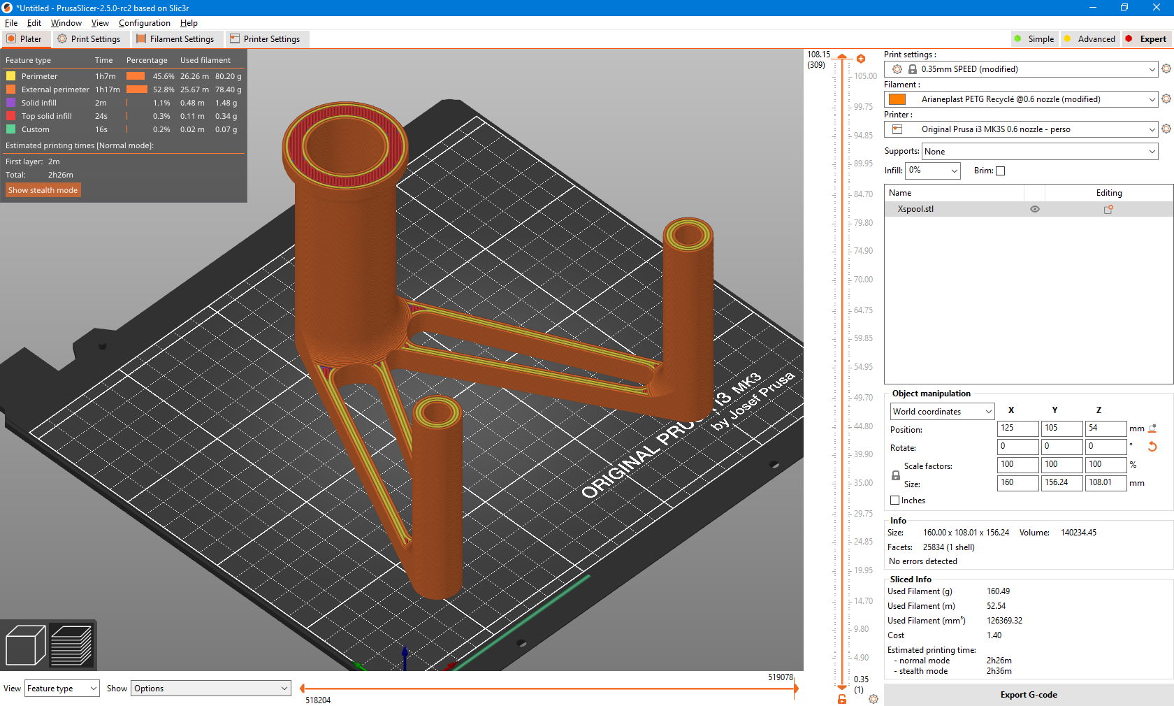Switch to 3D editor view cube icon
1174x706 pixels.
point(26,644)
